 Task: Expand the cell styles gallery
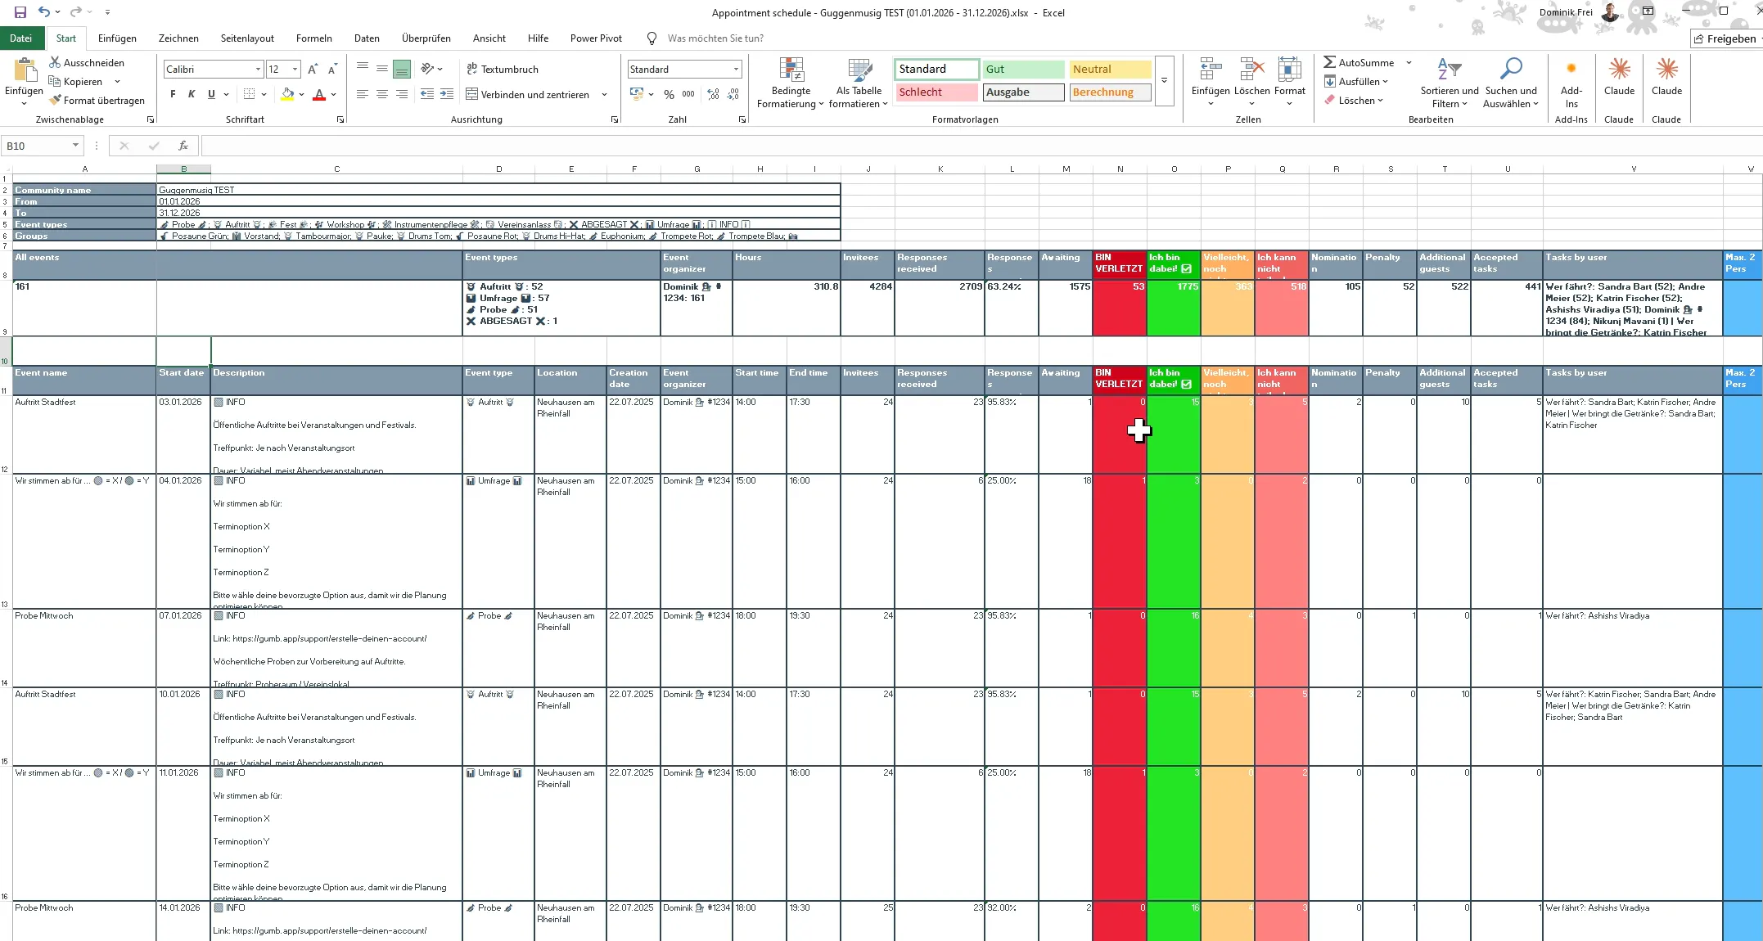pos(1164,80)
